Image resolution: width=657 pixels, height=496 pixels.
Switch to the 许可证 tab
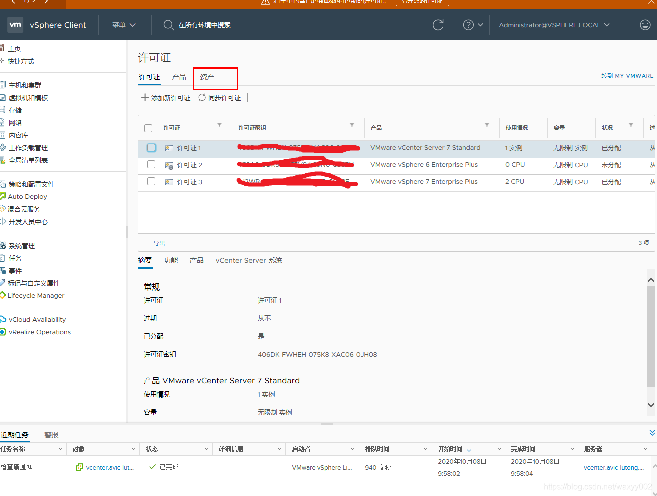click(149, 77)
